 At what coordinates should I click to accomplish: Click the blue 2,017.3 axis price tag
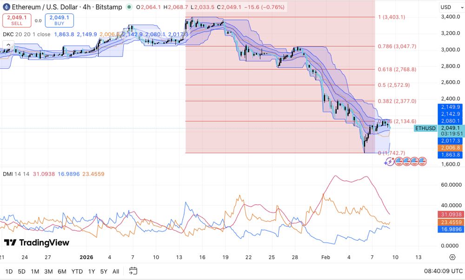[450, 141]
